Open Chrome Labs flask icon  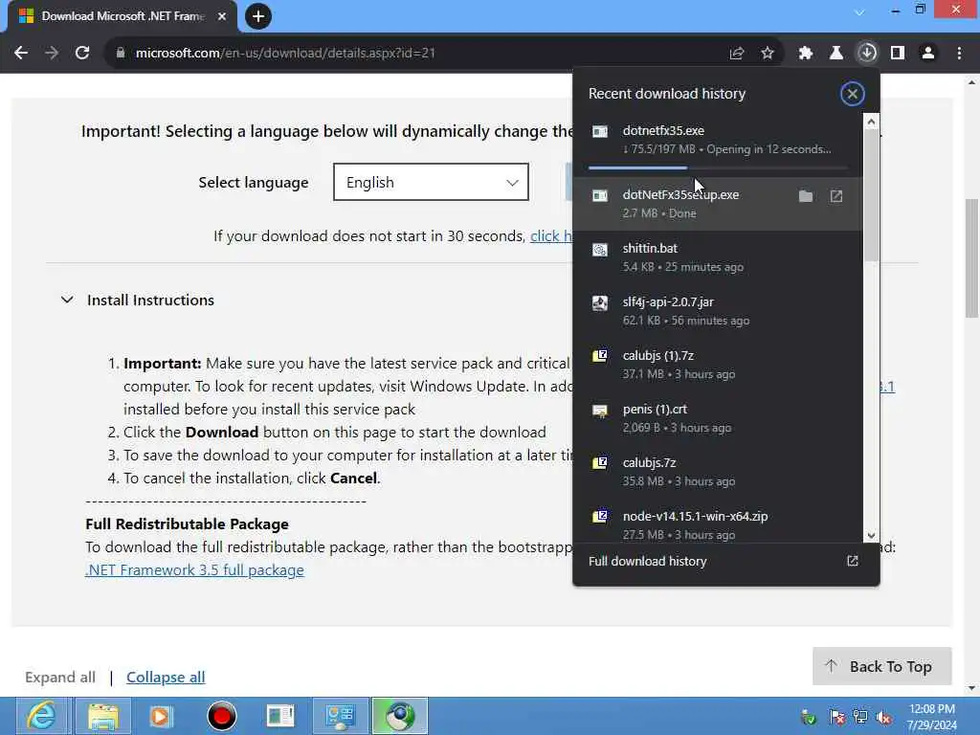pyautogui.click(x=835, y=54)
